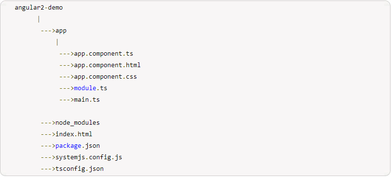Select the systemjs.config.js entry
The image size is (391, 177).
coord(89,157)
